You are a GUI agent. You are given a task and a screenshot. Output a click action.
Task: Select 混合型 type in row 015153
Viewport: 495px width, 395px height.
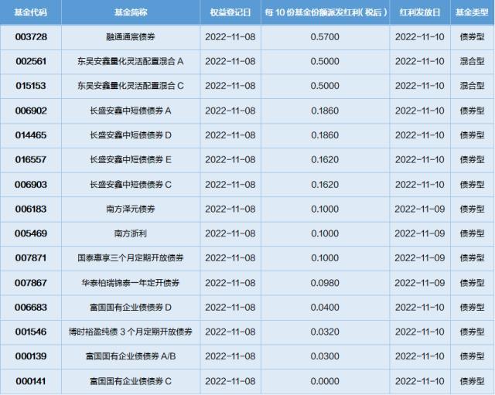473,86
